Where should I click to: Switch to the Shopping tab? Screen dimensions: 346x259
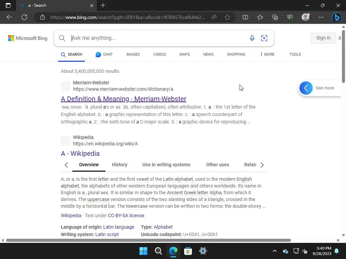tap(236, 54)
